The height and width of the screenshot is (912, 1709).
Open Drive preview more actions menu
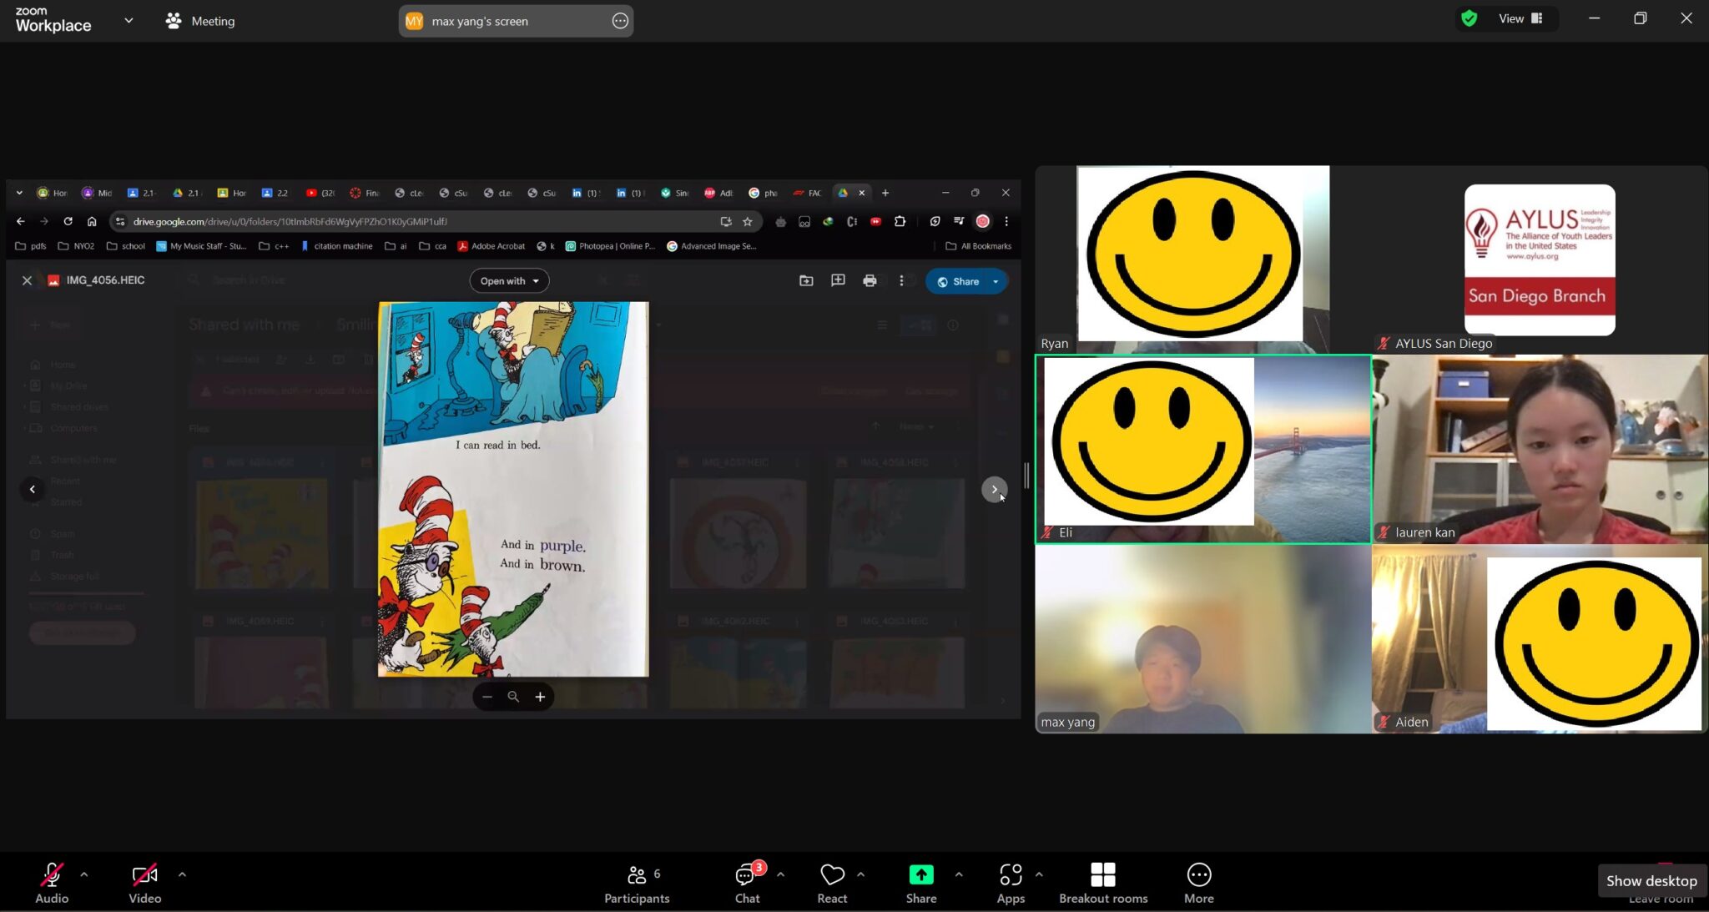click(x=901, y=281)
